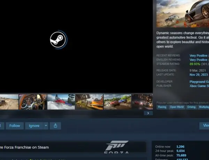The image size is (209, 160).
Task: Click the Forza Franchise on Steam banner
Action: (x=73, y=147)
